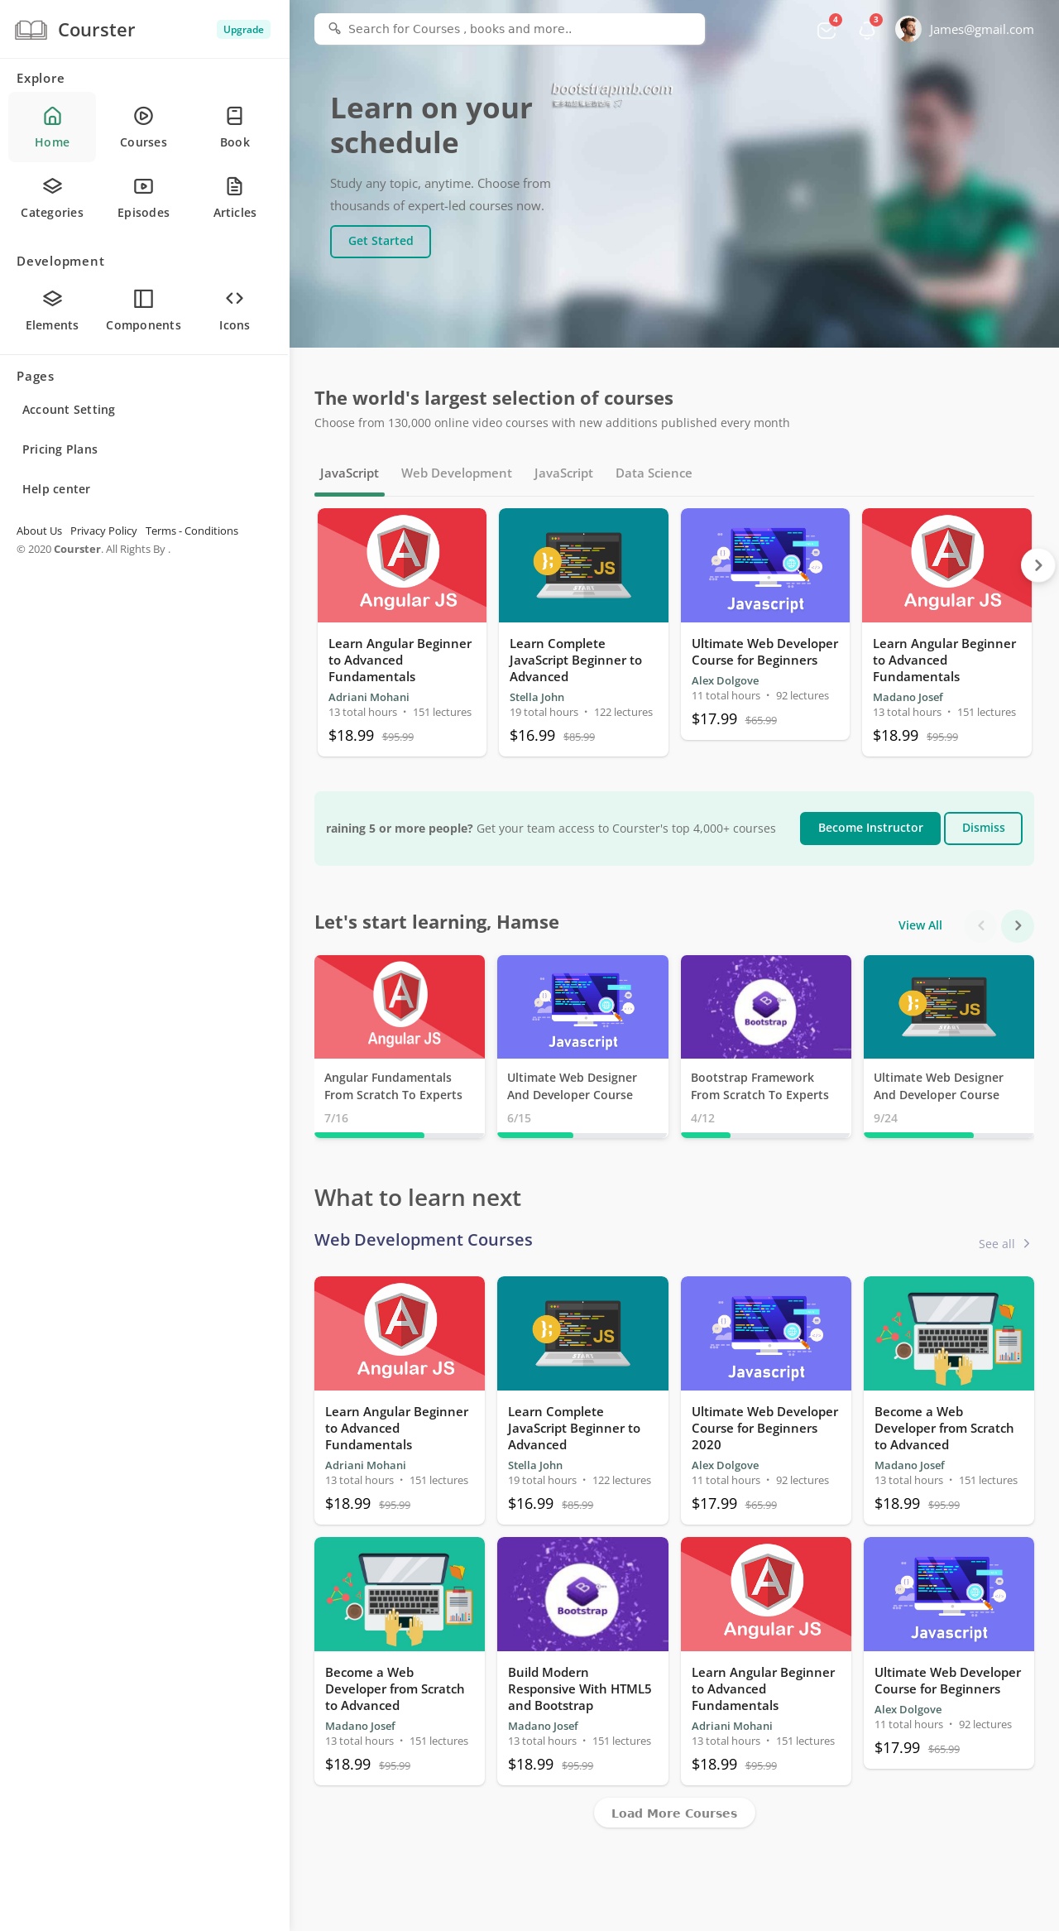Advance the top courses carousel with right arrow
The height and width of the screenshot is (1931, 1059).
tap(1037, 565)
